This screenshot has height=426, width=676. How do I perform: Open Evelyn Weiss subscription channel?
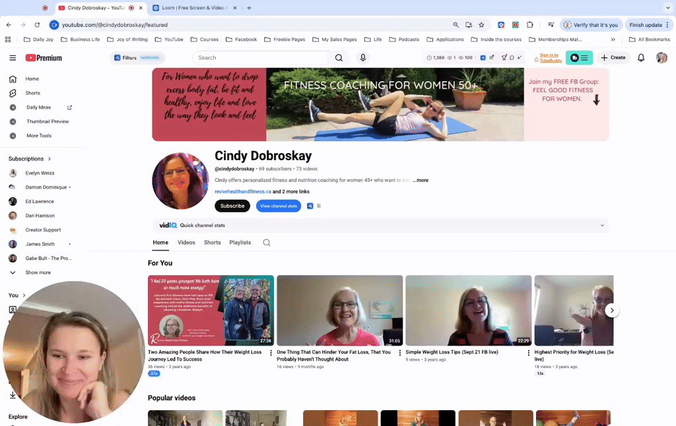tap(40, 173)
